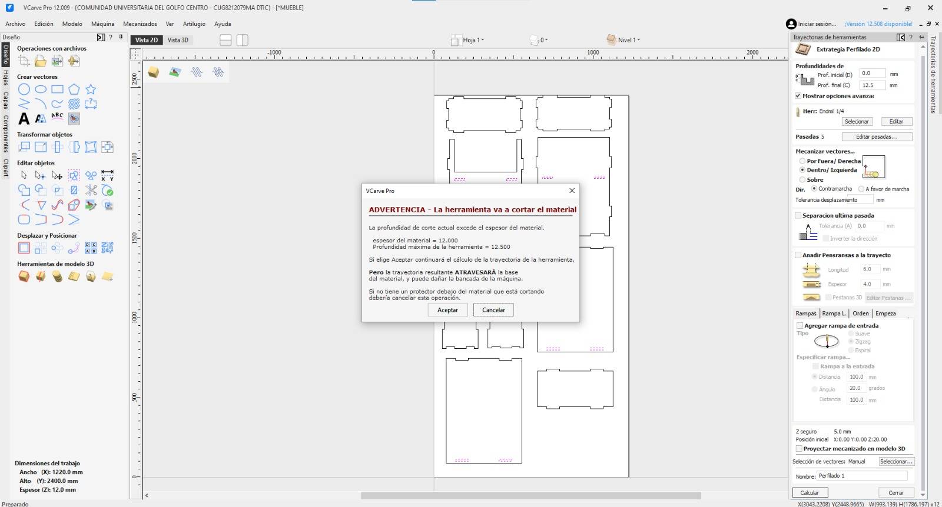Click the horizontal canvas scrollbar

(x=530, y=496)
